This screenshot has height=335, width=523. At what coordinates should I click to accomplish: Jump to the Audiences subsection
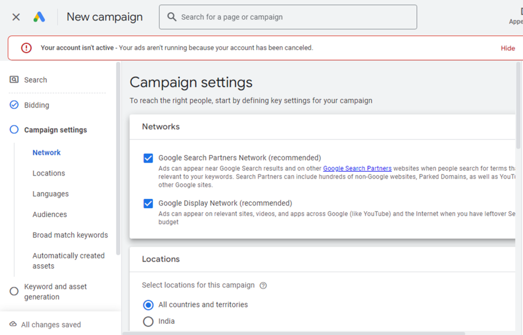(50, 215)
